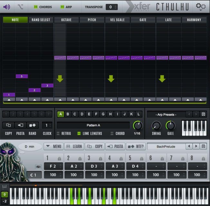Click the C 1 root note button
The height and width of the screenshot is (206, 210).
[34, 175]
